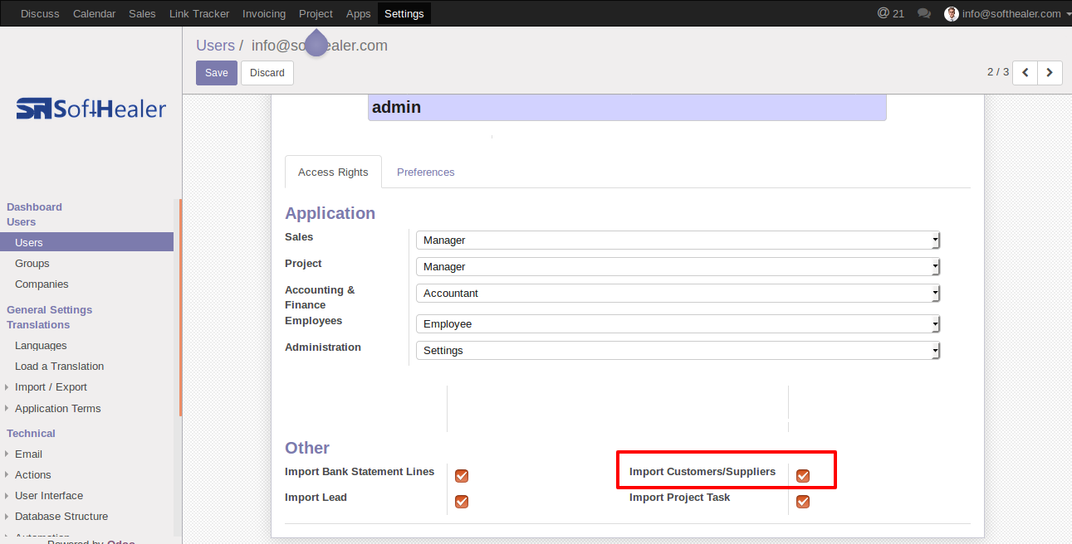Screen dimensions: 1072x544
Task: Click the Discard button
Action: (267, 73)
